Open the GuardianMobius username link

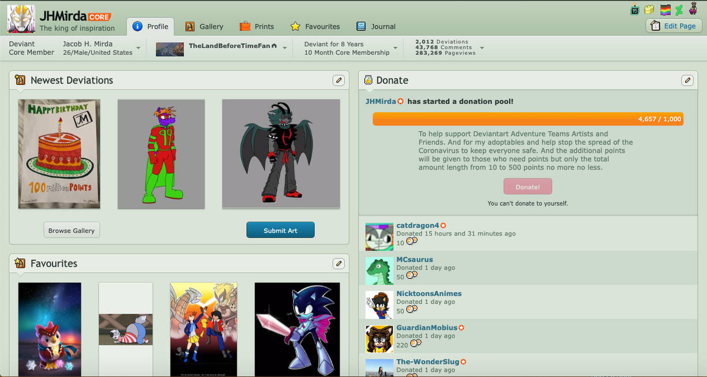[x=427, y=328]
